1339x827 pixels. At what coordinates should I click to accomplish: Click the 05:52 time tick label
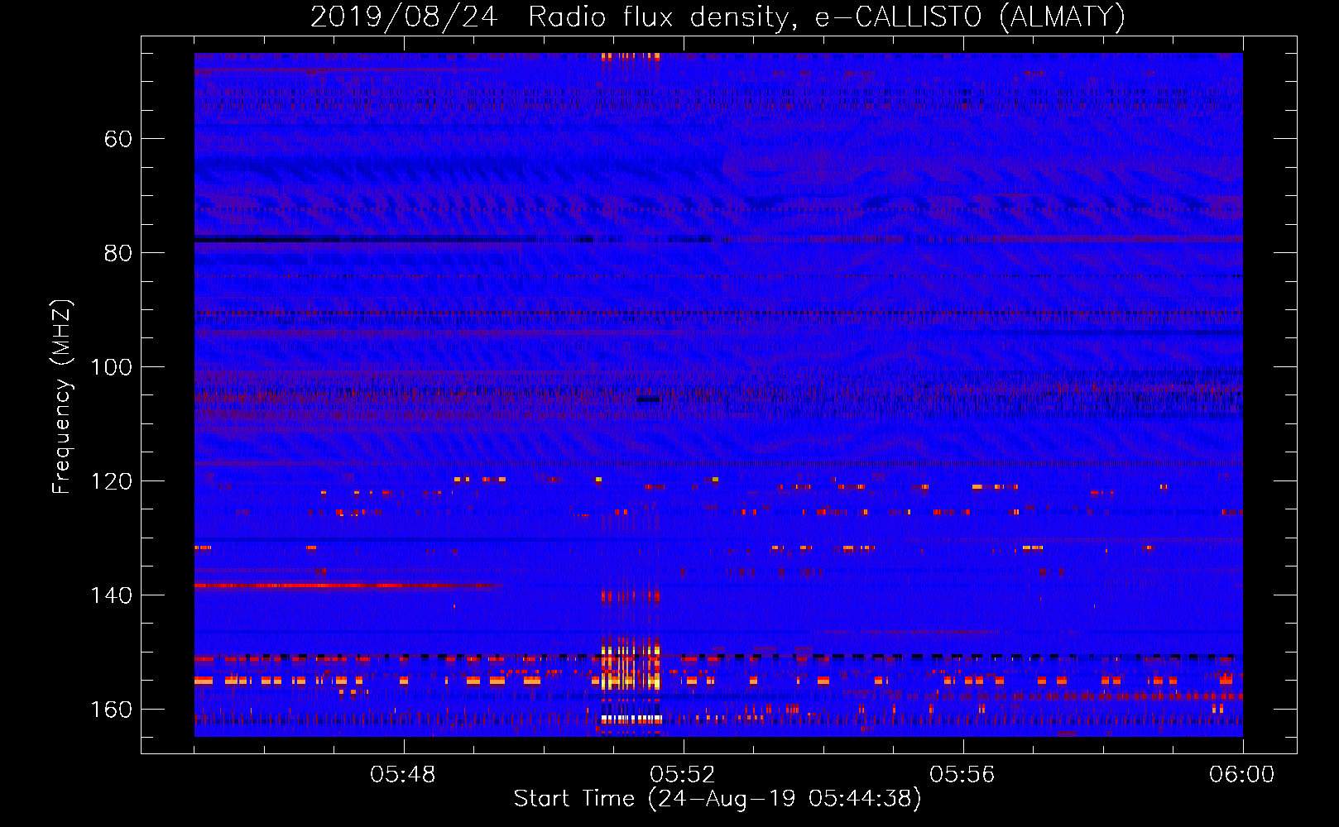[x=683, y=775]
